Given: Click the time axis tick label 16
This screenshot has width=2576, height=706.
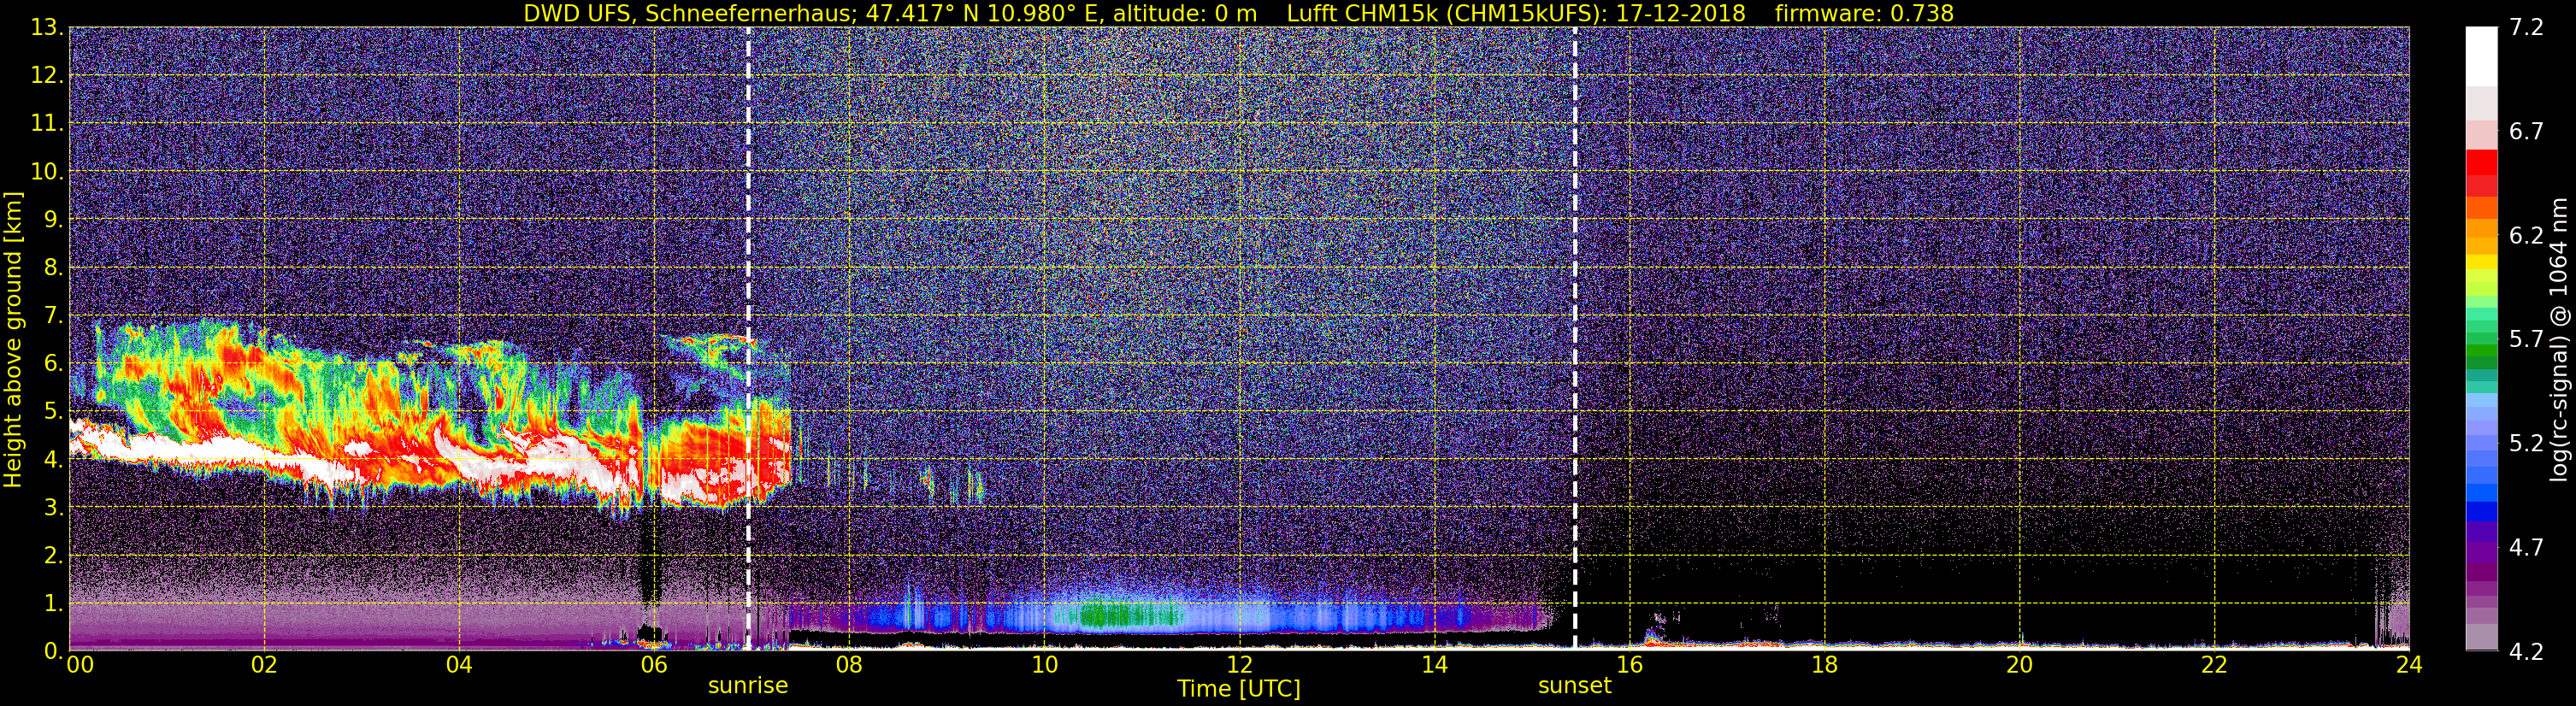Looking at the screenshot, I should coord(1629,665).
